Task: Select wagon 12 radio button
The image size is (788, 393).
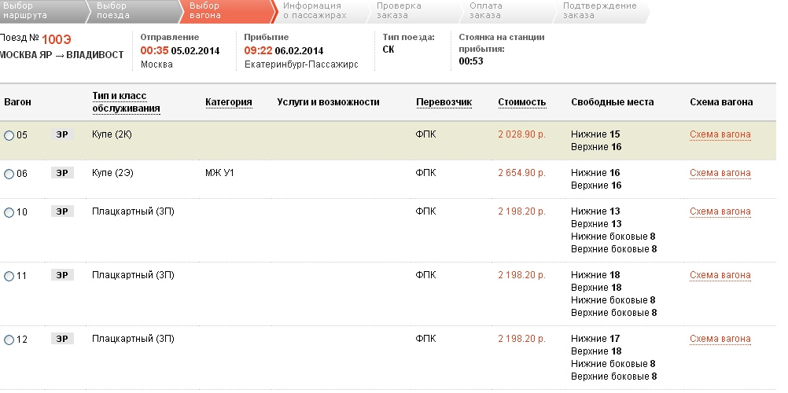Action: point(9,340)
